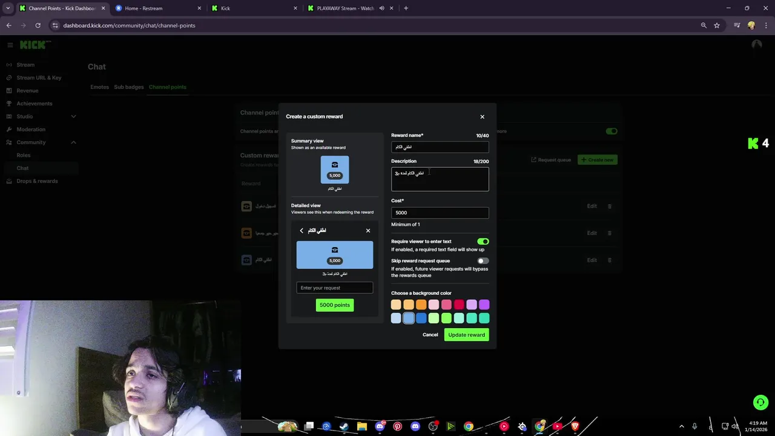Open Brave browser from the taskbar
The image size is (775, 436).
coord(575,426)
